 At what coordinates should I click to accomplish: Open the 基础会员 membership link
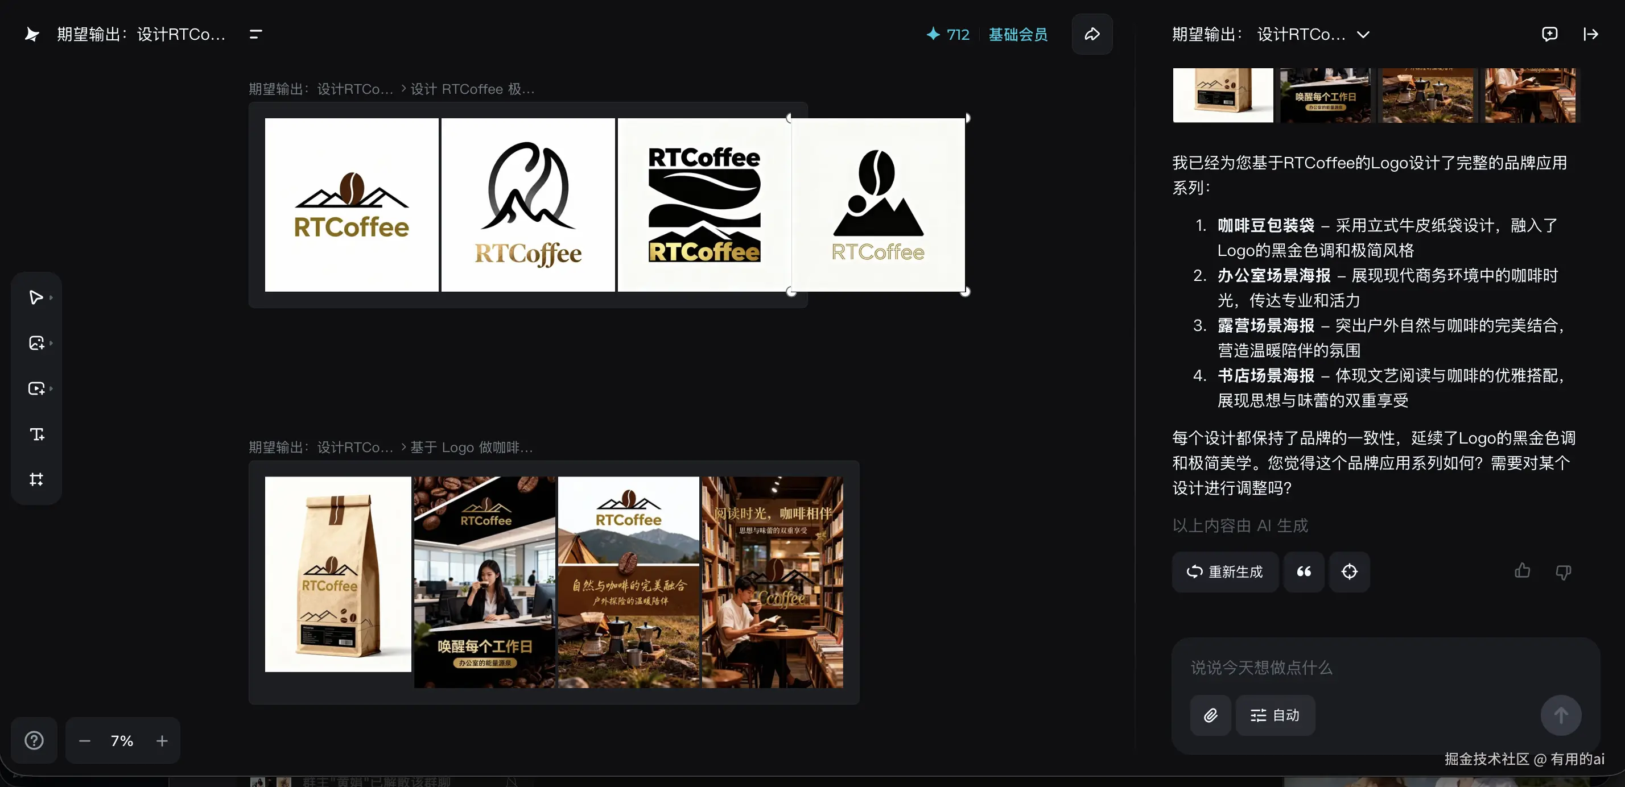pos(1017,35)
